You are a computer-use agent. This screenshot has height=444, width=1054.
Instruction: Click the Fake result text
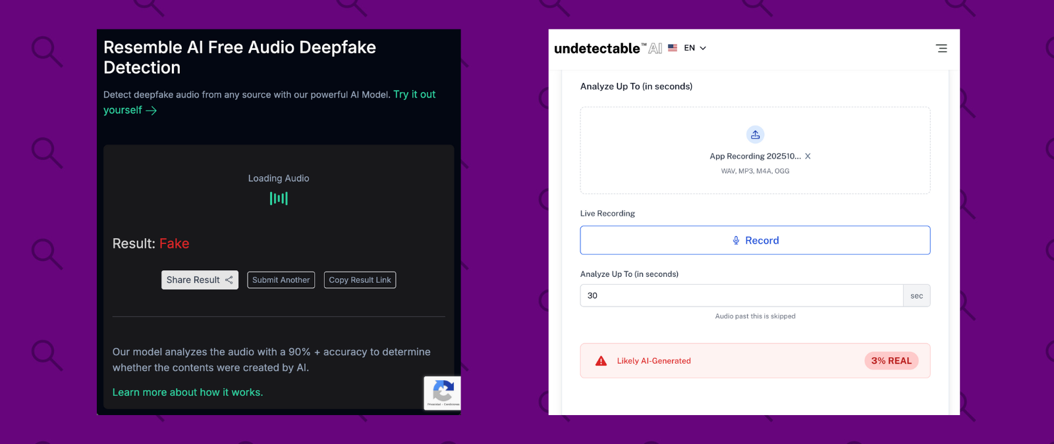tap(174, 243)
